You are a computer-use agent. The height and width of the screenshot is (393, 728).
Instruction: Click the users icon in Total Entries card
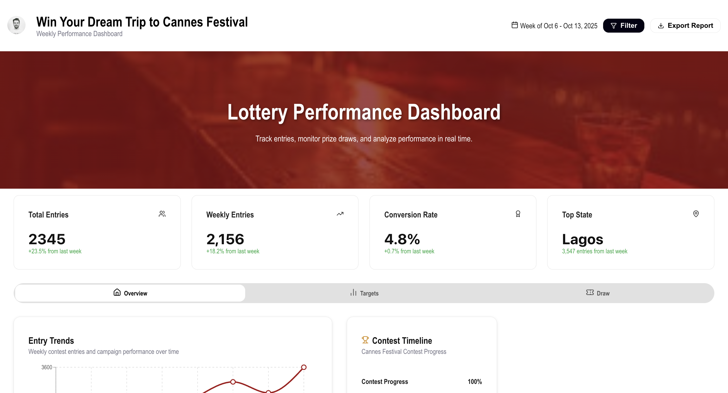tap(162, 214)
